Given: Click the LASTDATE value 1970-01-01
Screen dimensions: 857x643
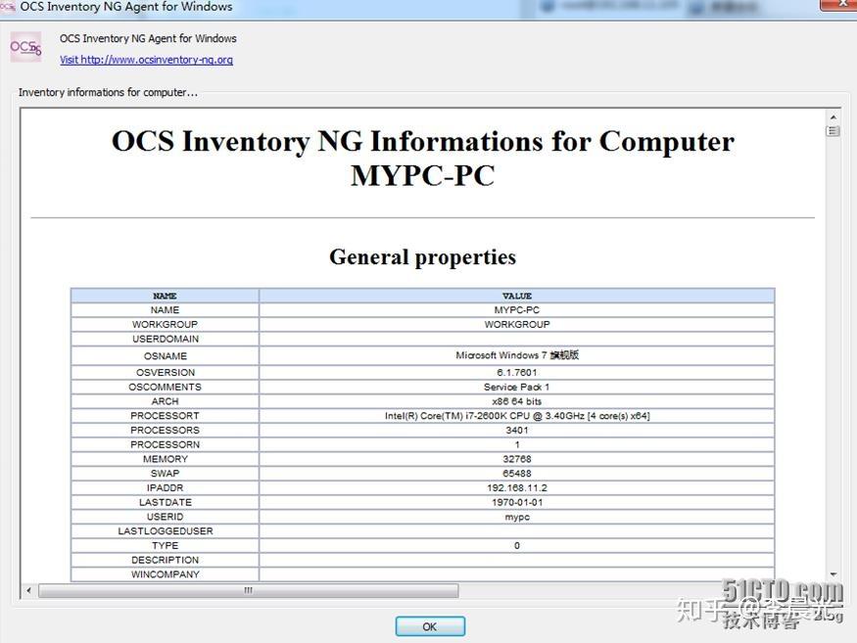Looking at the screenshot, I should tap(516, 502).
